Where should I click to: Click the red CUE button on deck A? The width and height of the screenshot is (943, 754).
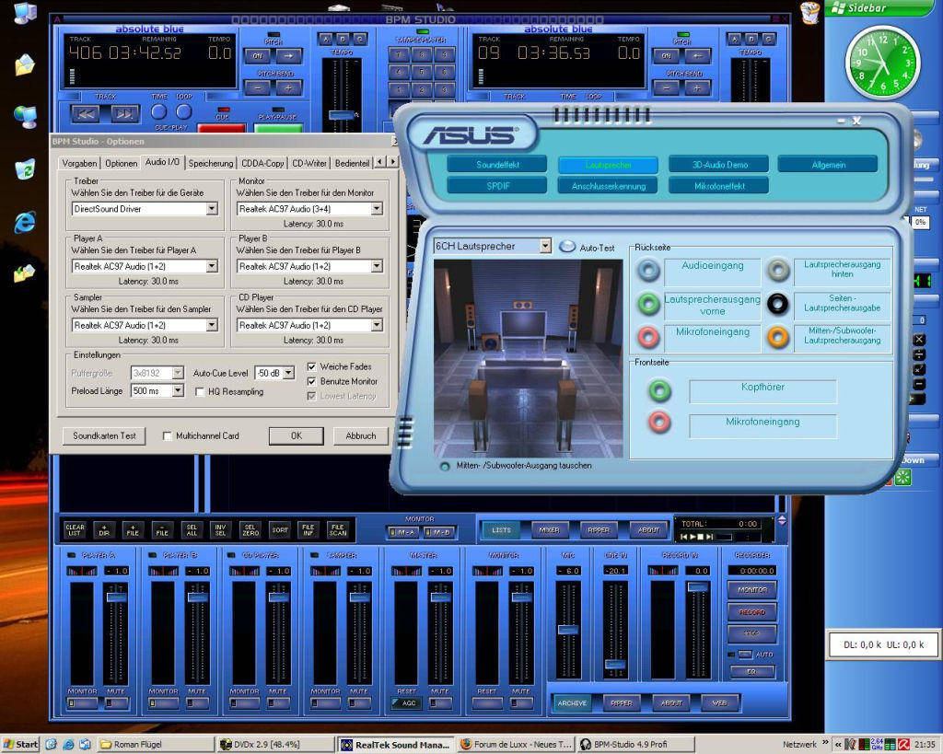tap(221, 128)
